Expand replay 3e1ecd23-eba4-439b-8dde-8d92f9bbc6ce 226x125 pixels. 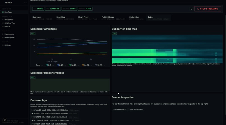pyautogui.click(x=55, y=110)
